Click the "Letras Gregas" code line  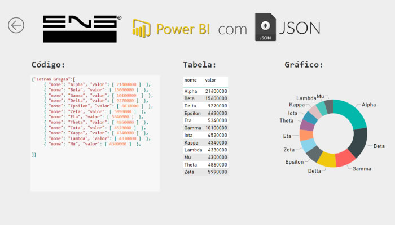pos(54,79)
